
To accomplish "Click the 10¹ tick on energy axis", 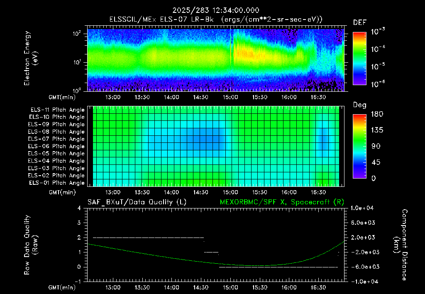I will pos(77,62).
